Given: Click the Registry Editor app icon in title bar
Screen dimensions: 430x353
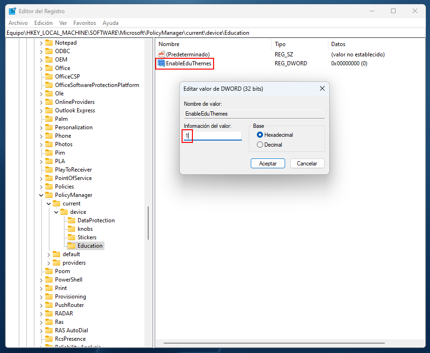Looking at the screenshot, I should [x=12, y=11].
